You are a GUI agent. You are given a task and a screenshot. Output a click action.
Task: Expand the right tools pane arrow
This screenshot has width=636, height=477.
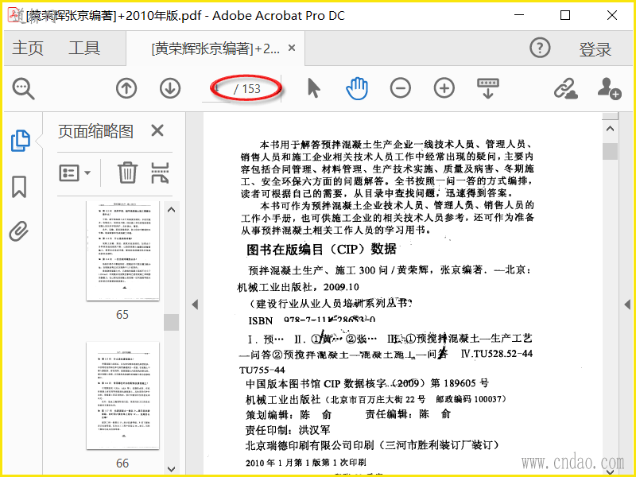[x=627, y=304]
